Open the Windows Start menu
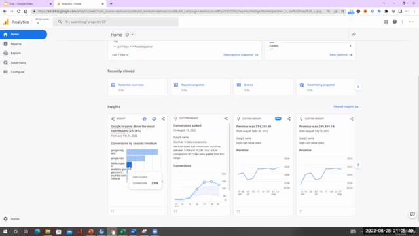The image size is (419, 236). (x=5, y=231)
